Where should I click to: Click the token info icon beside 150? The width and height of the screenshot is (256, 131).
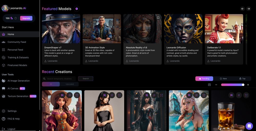(x=16, y=18)
